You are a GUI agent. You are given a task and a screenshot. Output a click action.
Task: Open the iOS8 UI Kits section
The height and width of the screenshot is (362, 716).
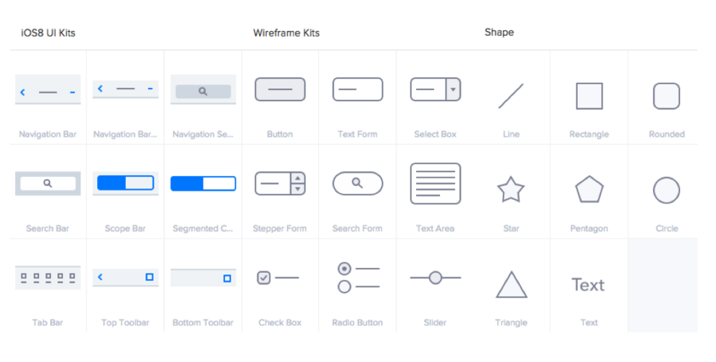pos(48,33)
